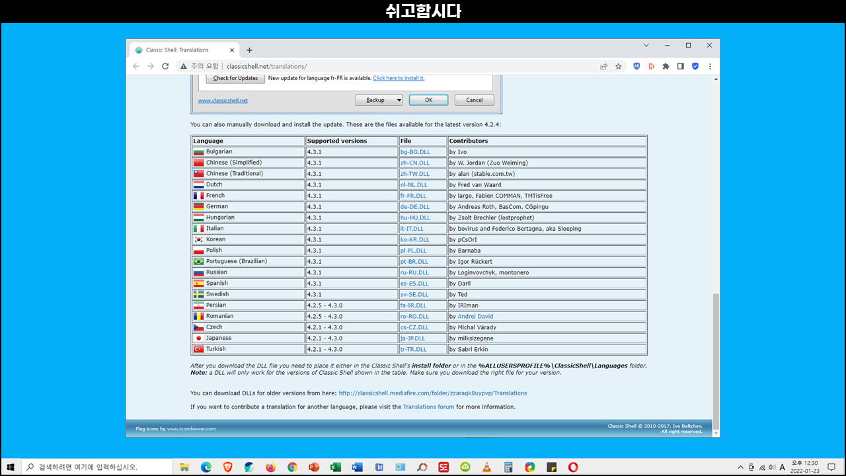Open the Translations forum link
Image resolution: width=846 pixels, height=476 pixels.
[x=428, y=407]
